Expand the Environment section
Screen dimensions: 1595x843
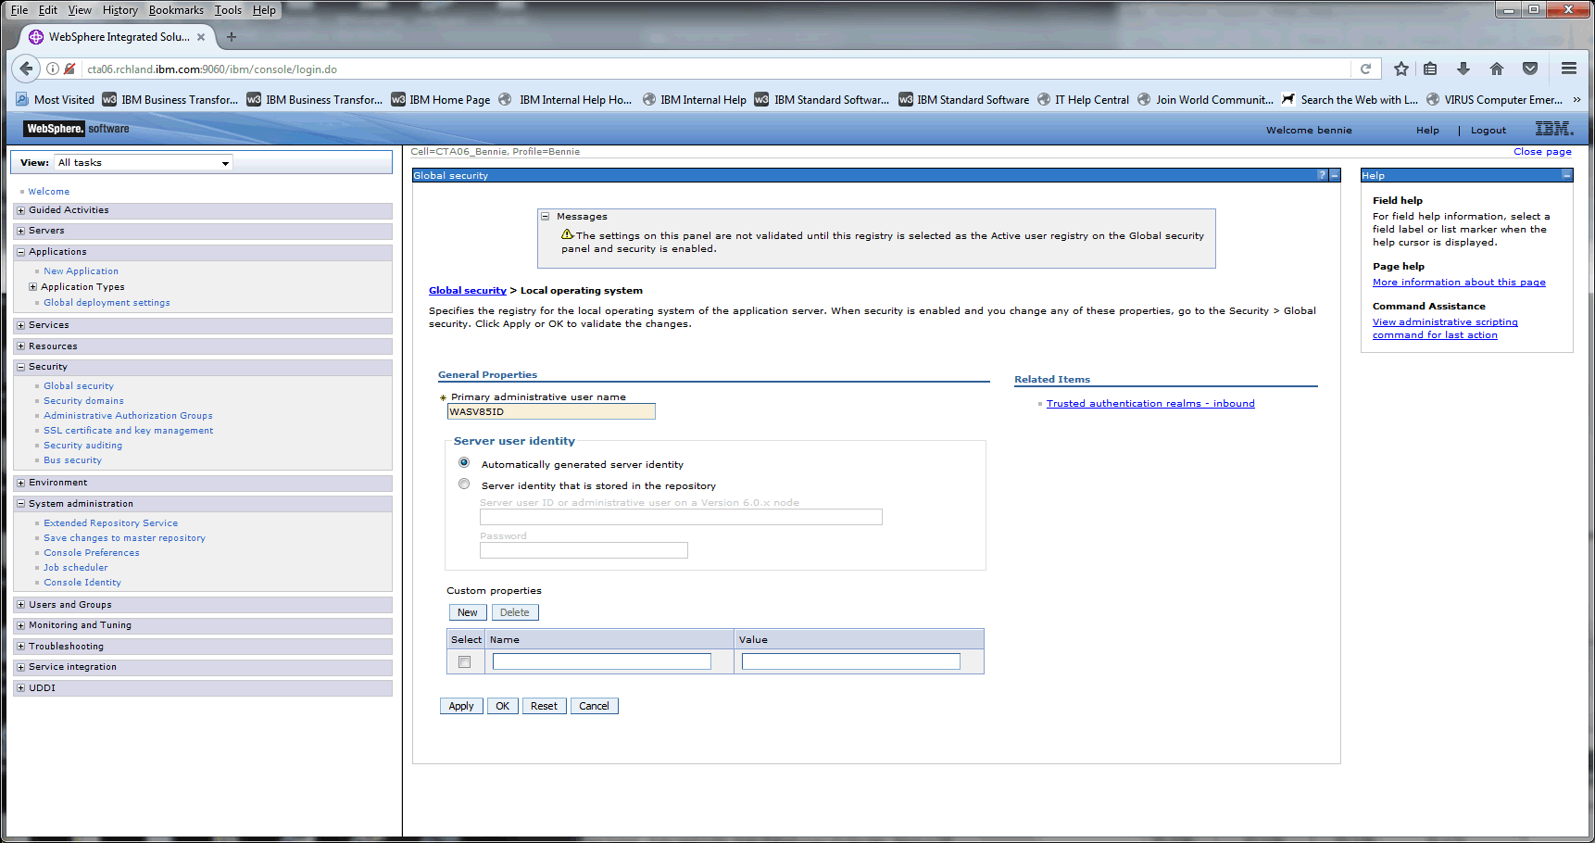[20, 483]
